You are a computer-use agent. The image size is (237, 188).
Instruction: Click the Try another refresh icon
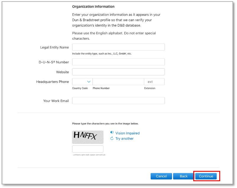(112, 138)
